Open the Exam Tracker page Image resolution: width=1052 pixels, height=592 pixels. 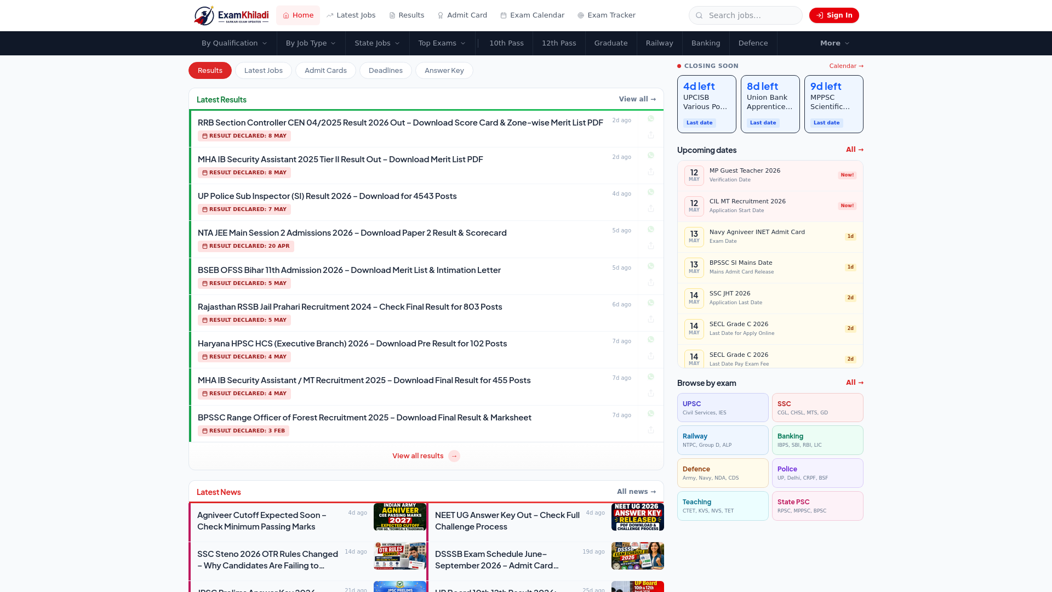pos(606,15)
